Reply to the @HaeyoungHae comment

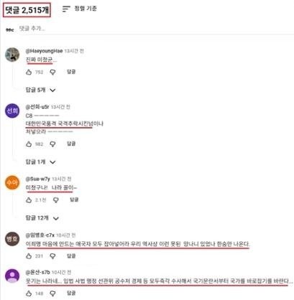click(71, 72)
